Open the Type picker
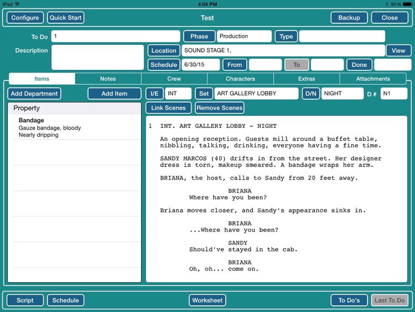415x312 pixels. pos(286,37)
